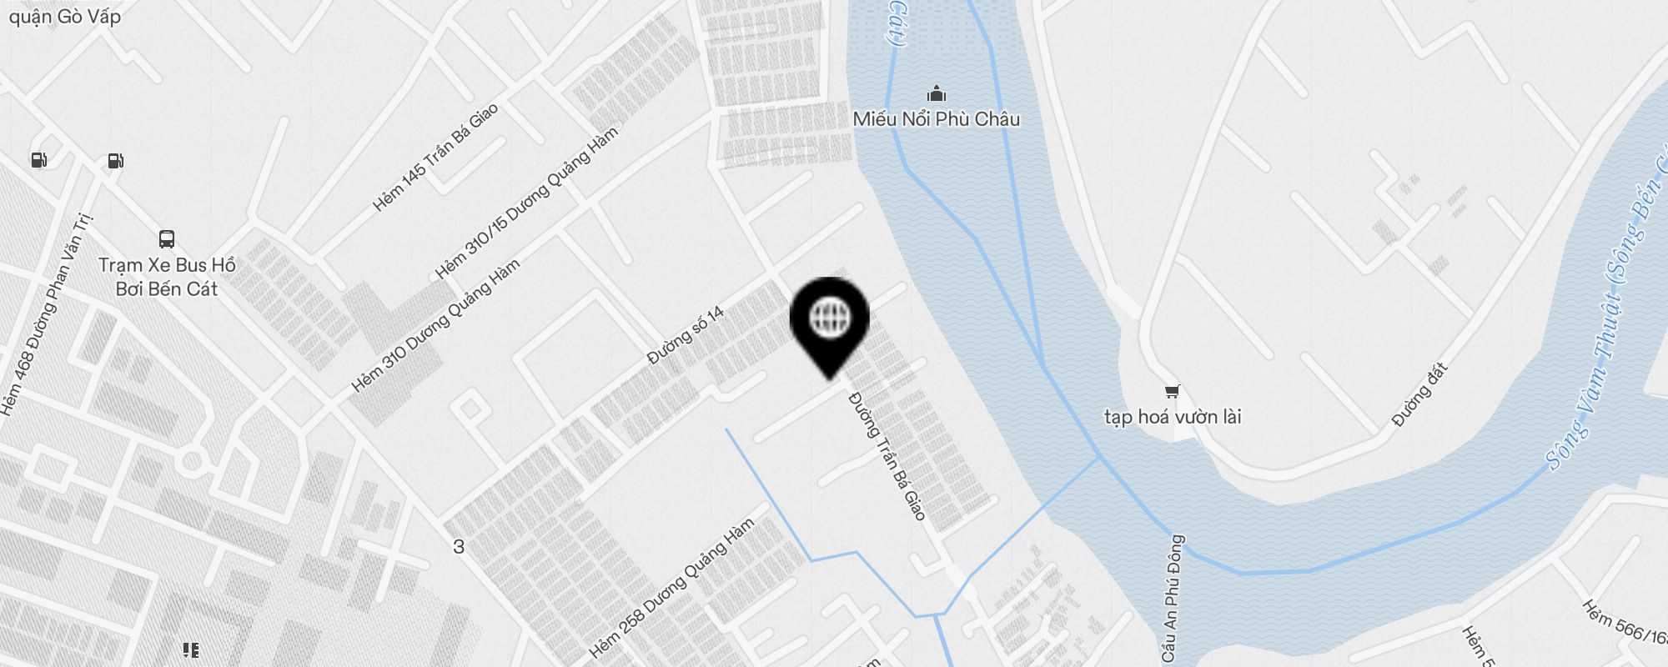Click the Đường đất road label

coord(1419,396)
